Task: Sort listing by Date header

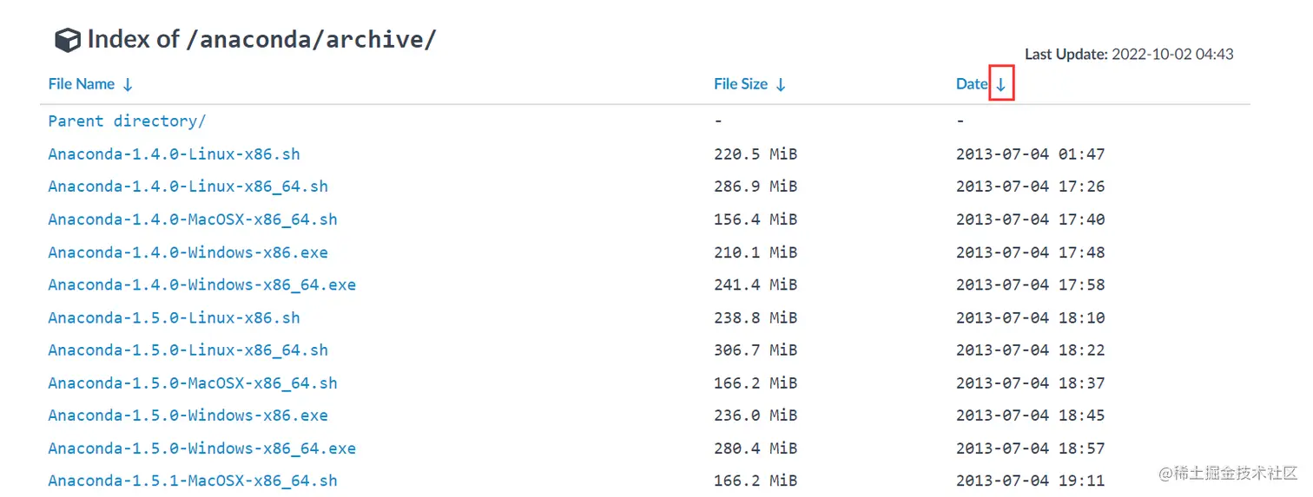Action: tap(972, 84)
